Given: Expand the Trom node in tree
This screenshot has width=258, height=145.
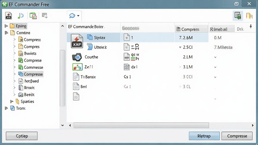Looking at the screenshot, I should pos(6,108).
